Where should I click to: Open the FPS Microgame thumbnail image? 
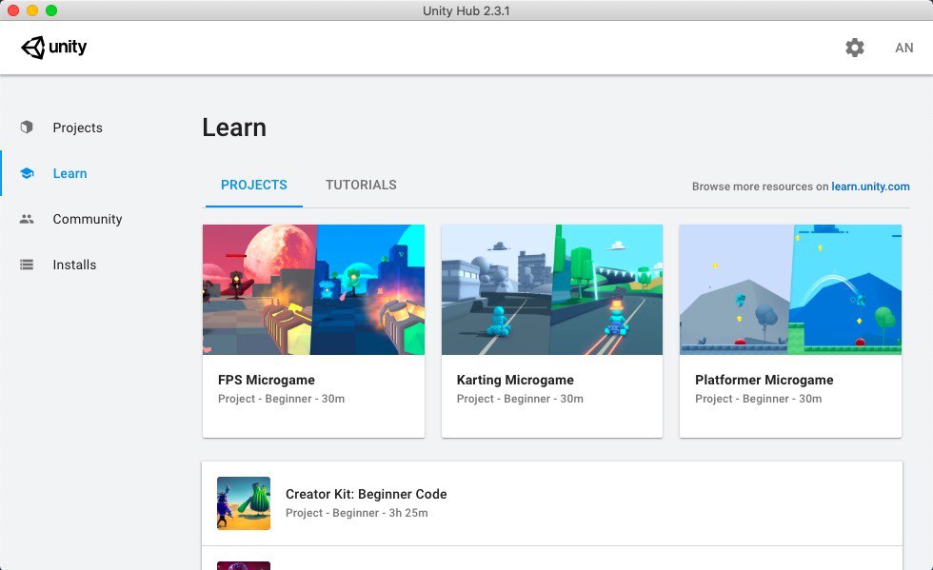tap(313, 290)
